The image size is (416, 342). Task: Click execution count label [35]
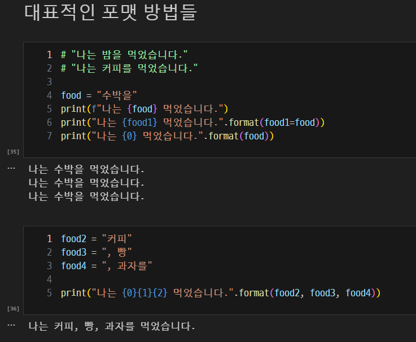tap(13, 152)
